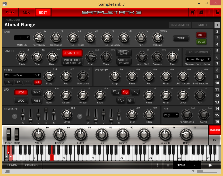The image size is (223, 176).
Task: Open the Poly key mode dropdown
Action: (x=171, y=115)
